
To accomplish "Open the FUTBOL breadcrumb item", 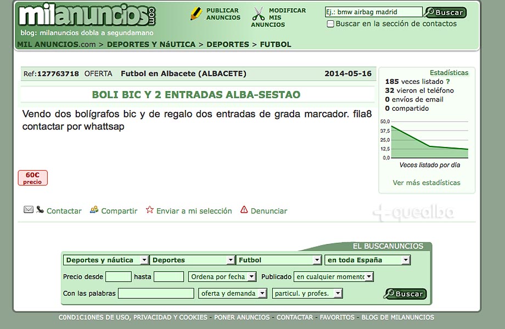I will click(276, 44).
